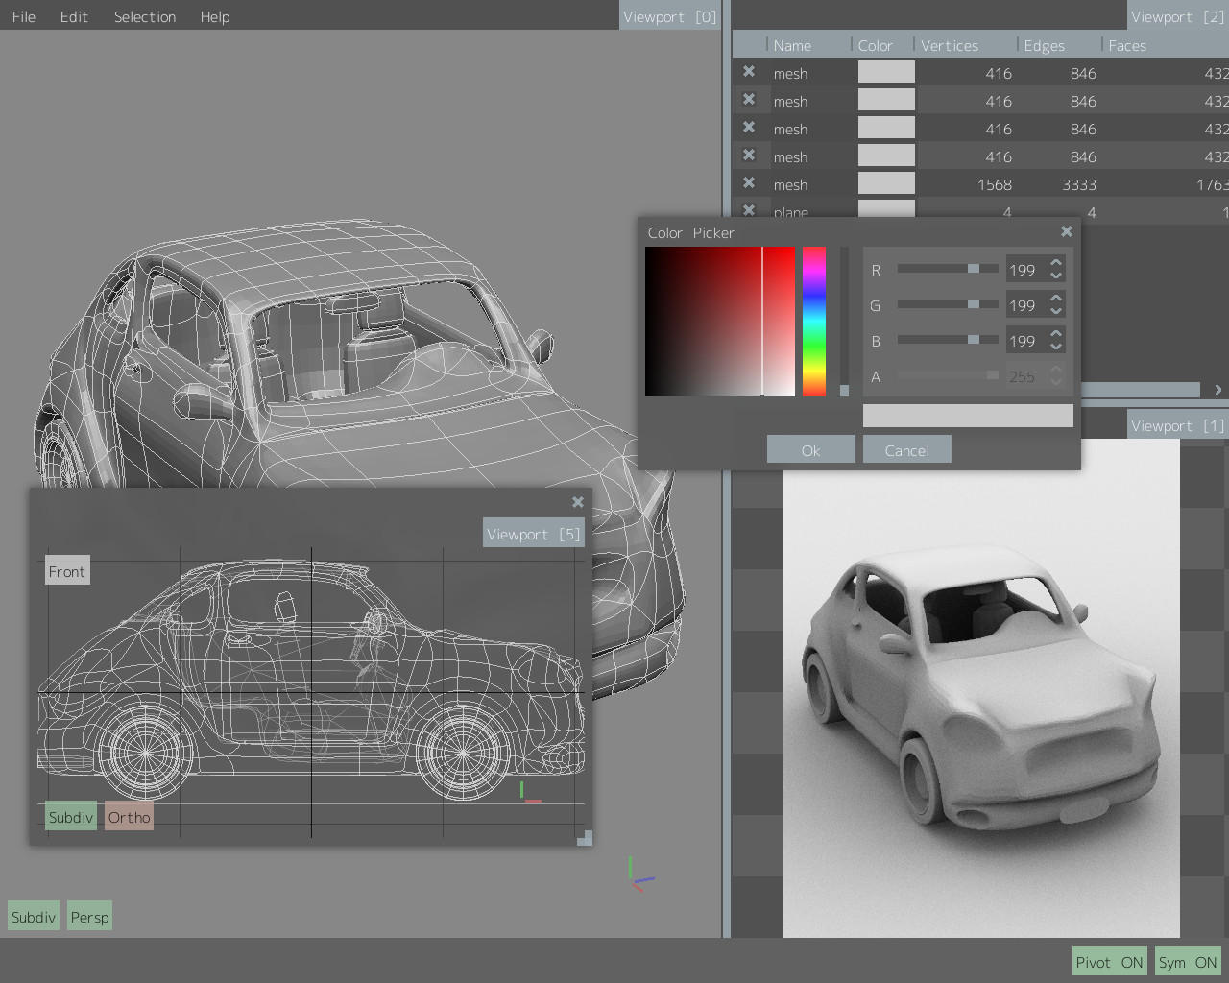
Task: Click the G channel slider
Action: [948, 304]
